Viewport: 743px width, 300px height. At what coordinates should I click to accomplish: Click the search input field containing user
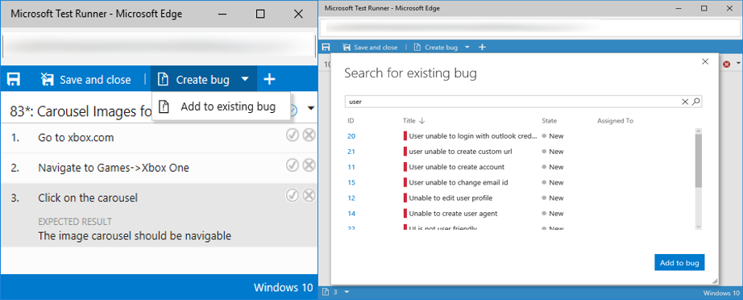point(513,102)
